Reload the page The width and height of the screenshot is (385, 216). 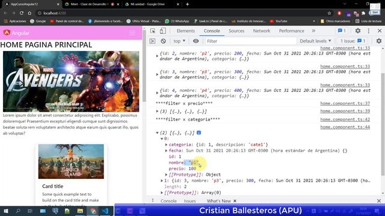pos(22,13)
